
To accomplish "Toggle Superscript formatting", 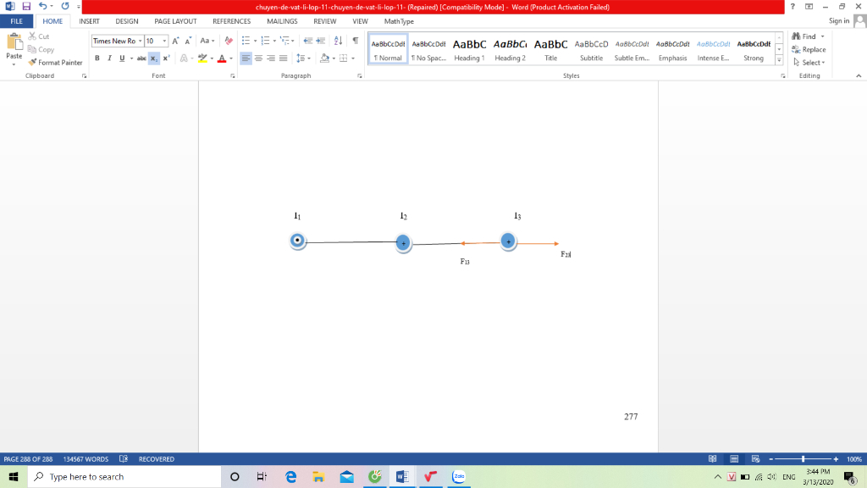I will 167,58.
